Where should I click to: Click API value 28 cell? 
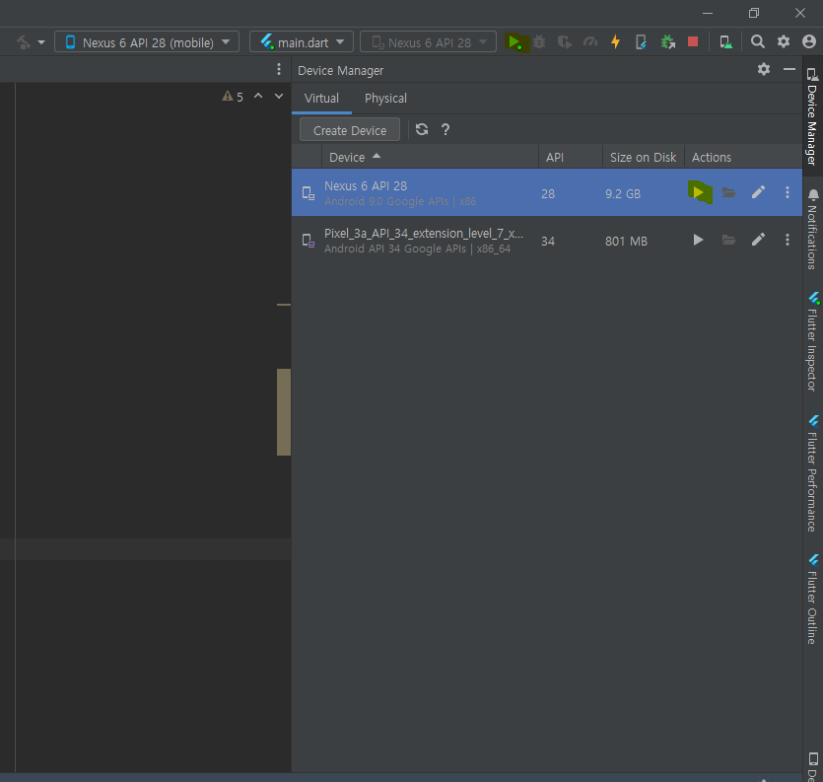548,194
